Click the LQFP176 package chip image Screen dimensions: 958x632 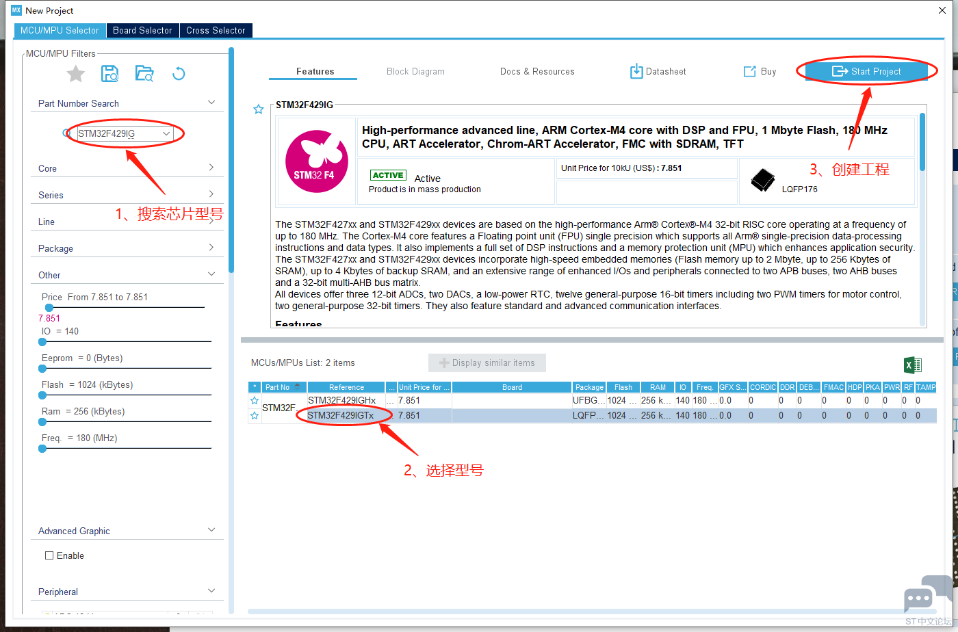[x=762, y=180]
